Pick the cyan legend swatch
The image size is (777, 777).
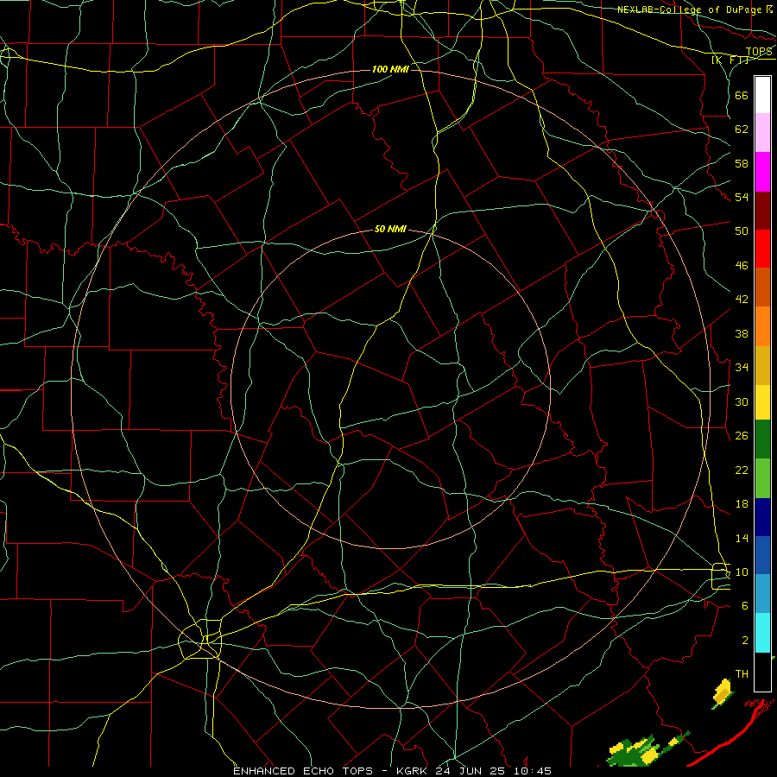[x=762, y=633]
